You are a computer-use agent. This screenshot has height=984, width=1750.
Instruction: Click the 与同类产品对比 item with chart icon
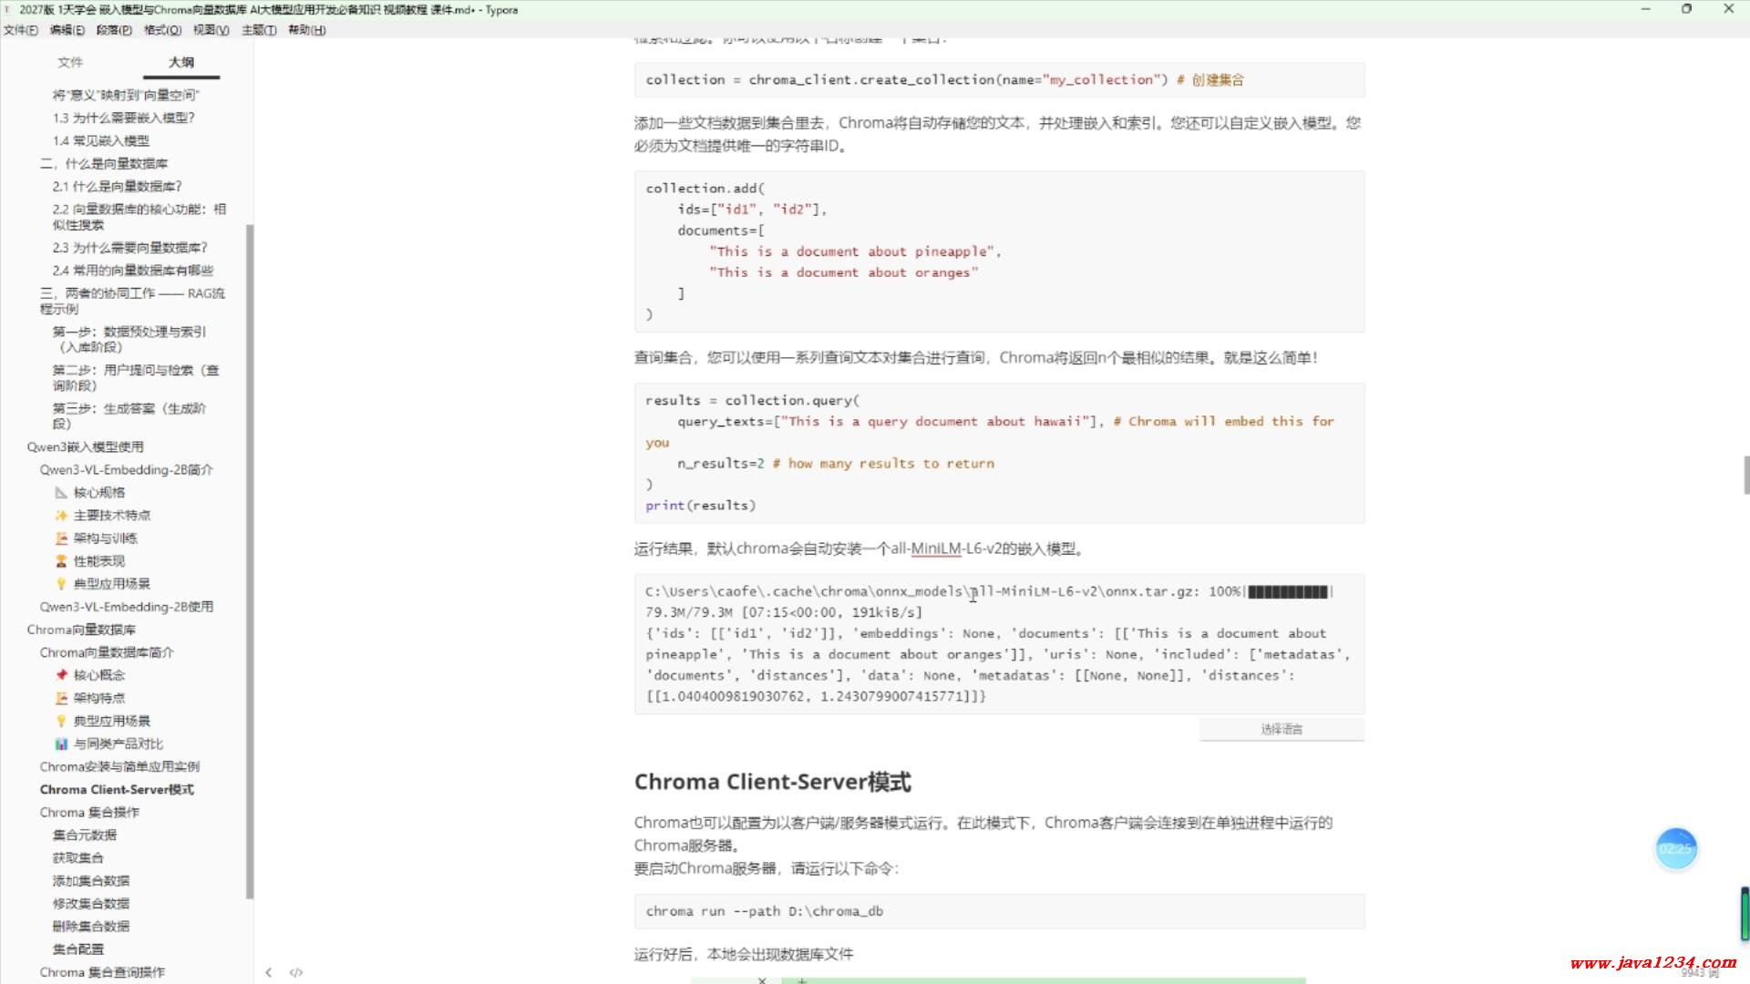pyautogui.click(x=118, y=743)
